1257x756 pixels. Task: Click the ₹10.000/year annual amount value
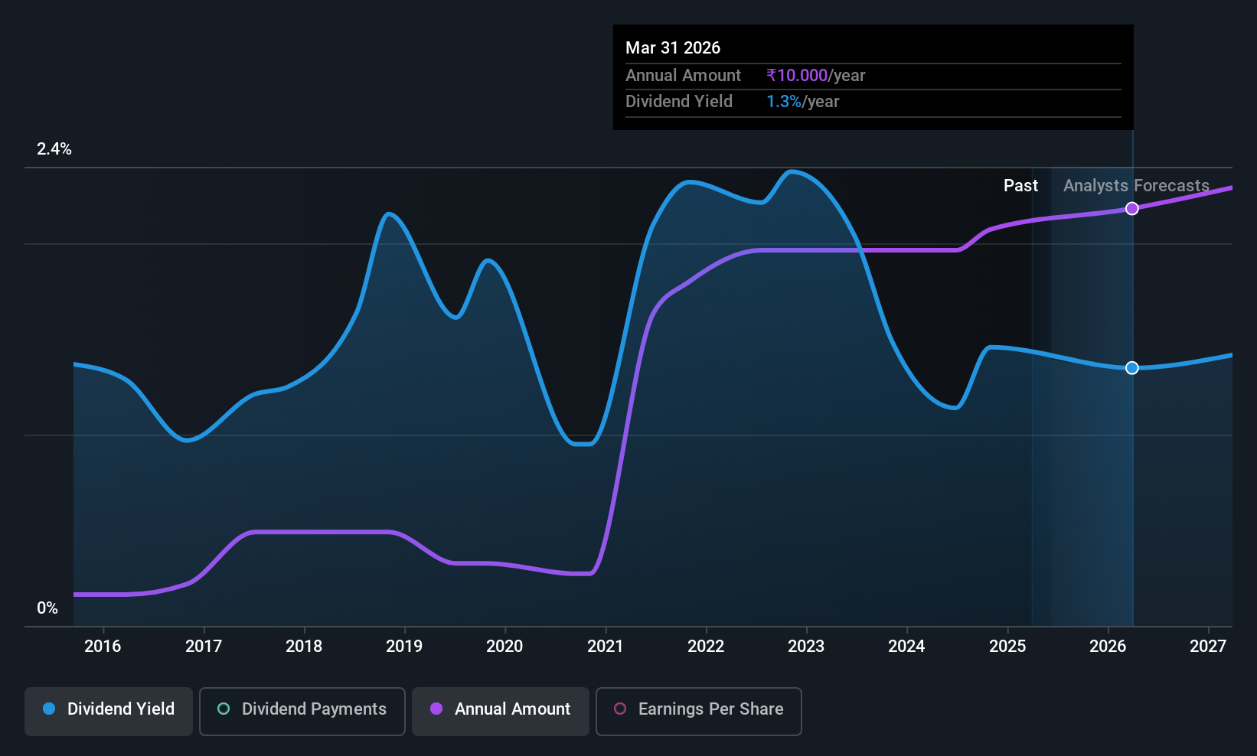(x=815, y=76)
